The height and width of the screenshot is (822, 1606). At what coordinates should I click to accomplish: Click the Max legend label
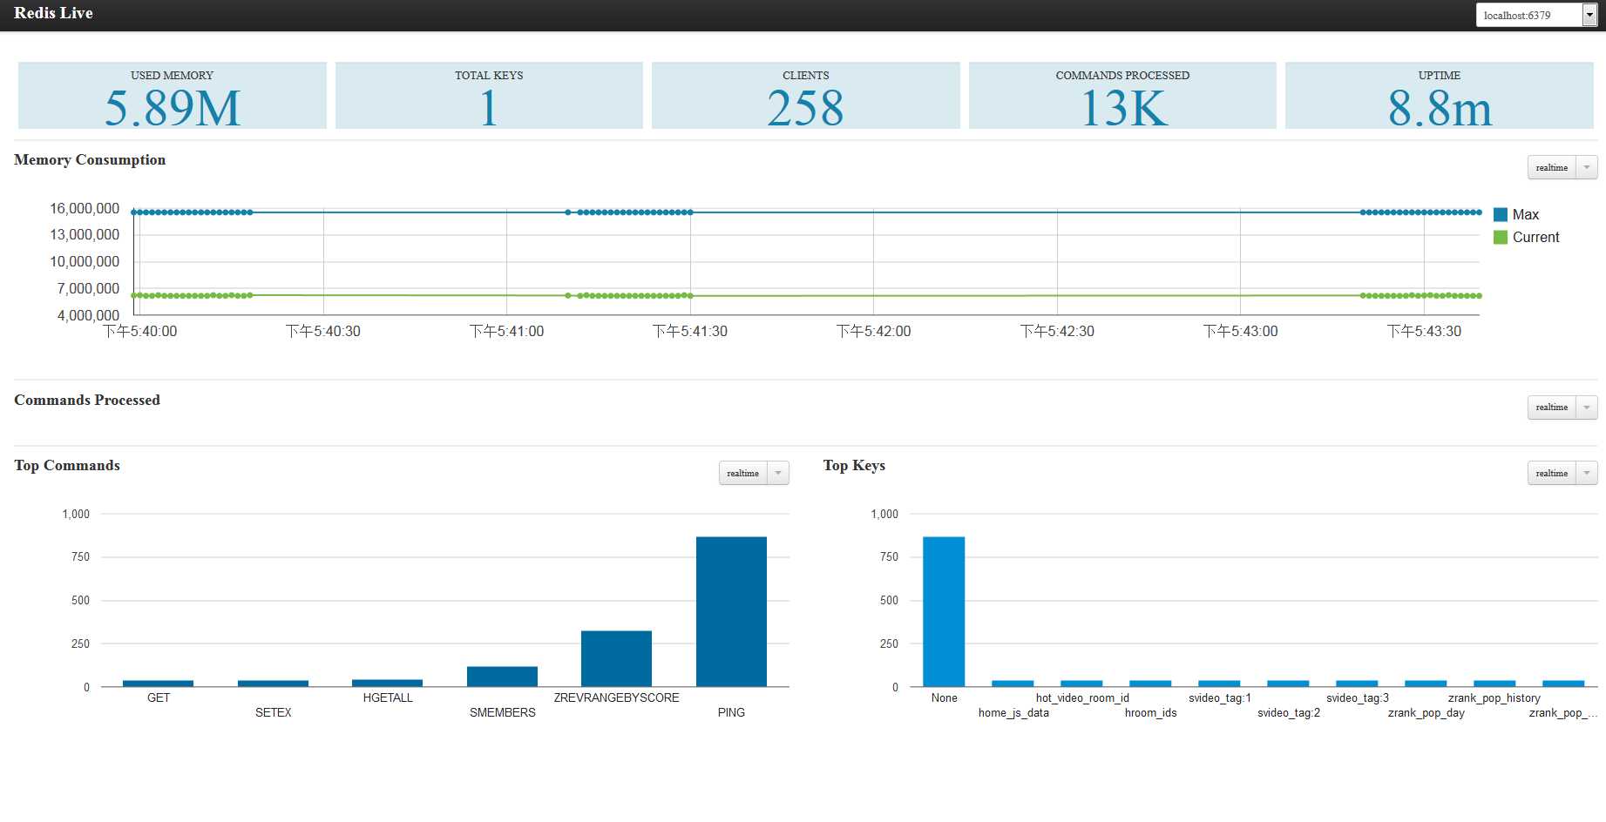point(1526,214)
